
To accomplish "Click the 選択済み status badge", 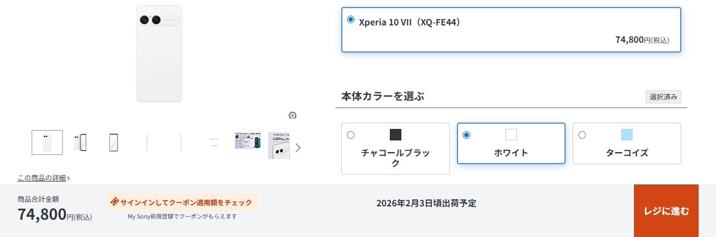I will pos(663,97).
